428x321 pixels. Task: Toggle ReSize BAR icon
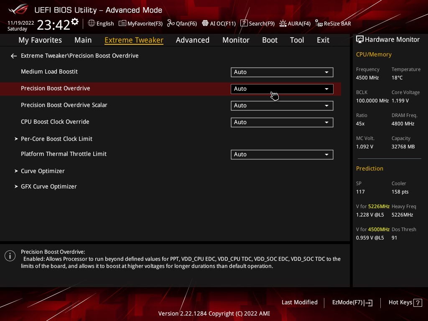tap(319, 23)
